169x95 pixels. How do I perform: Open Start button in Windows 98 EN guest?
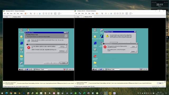[95, 69]
